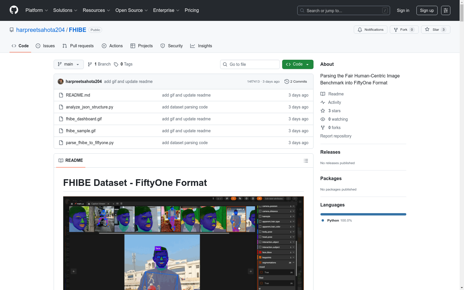Open the Releases heading link

point(330,152)
